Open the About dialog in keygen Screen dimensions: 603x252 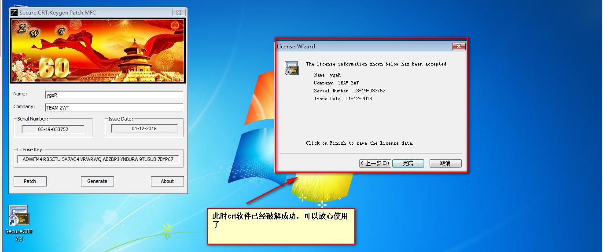(167, 181)
